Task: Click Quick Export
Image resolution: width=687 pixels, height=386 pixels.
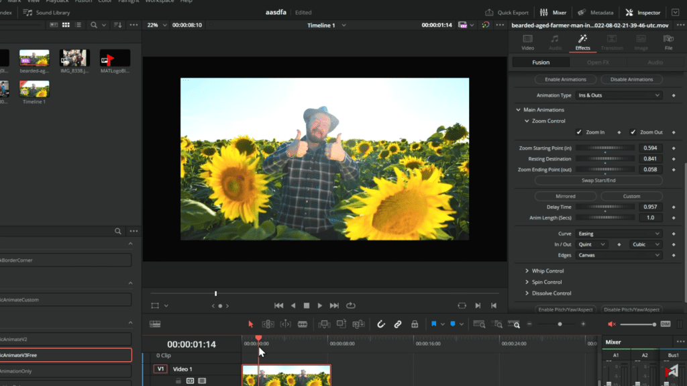Action: [507, 12]
